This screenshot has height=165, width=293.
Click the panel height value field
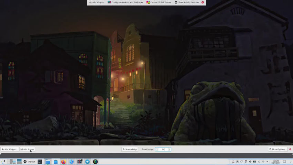[163, 149]
